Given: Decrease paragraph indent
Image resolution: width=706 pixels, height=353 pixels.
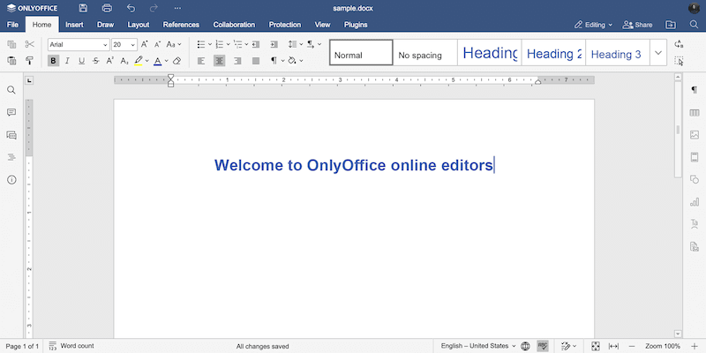Looking at the screenshot, I should pos(256,44).
